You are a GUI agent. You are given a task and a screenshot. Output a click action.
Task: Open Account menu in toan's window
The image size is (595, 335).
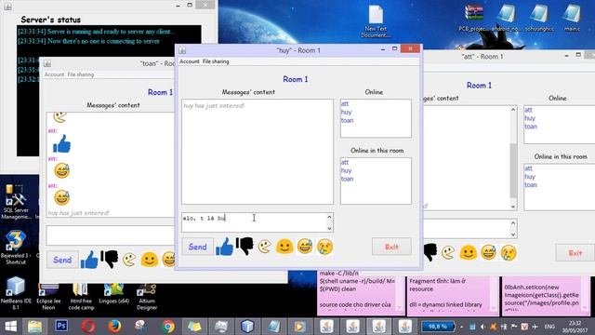point(54,74)
